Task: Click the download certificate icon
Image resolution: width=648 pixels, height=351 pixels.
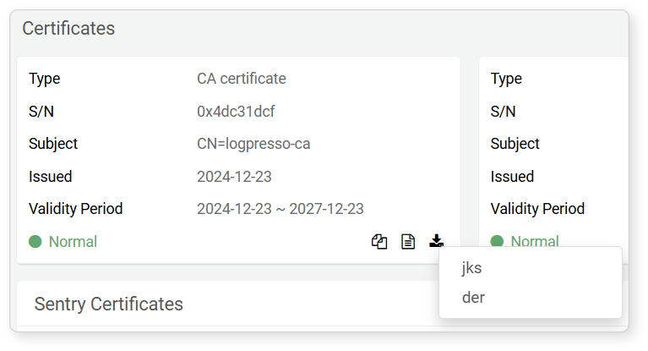Action: point(437,241)
